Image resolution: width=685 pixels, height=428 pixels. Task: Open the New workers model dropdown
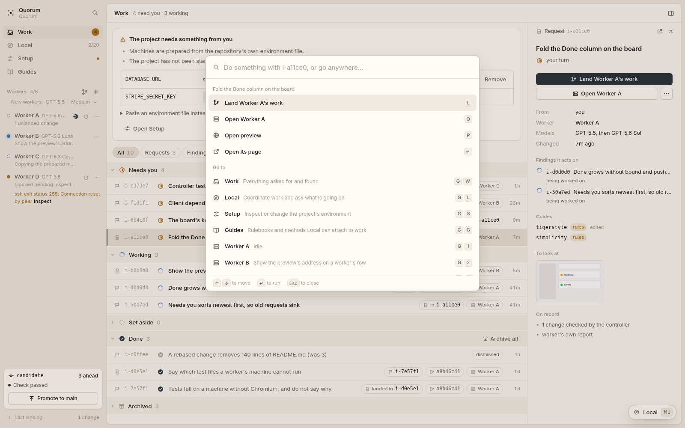pos(54,102)
